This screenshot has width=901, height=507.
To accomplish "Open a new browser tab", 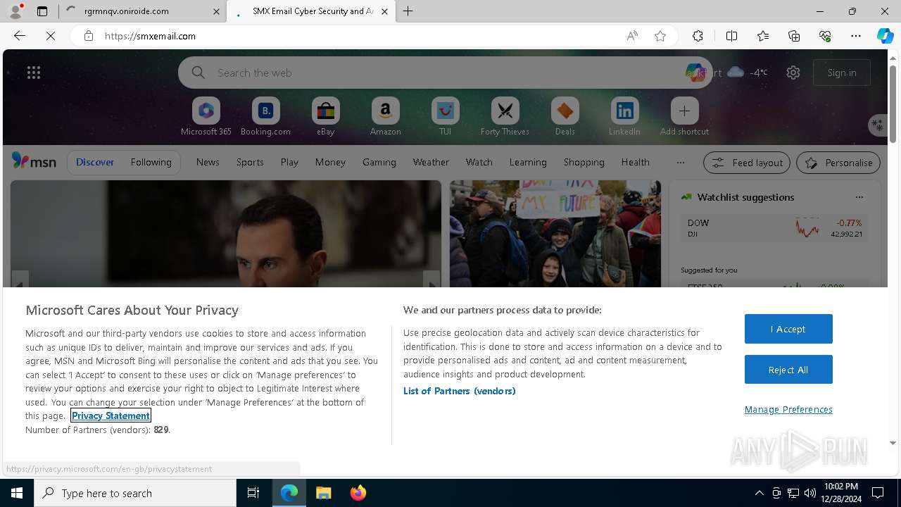I will pos(408,11).
